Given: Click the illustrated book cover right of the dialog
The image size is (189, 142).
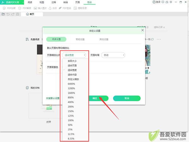Looking at the screenshot, I should coord(148,59).
